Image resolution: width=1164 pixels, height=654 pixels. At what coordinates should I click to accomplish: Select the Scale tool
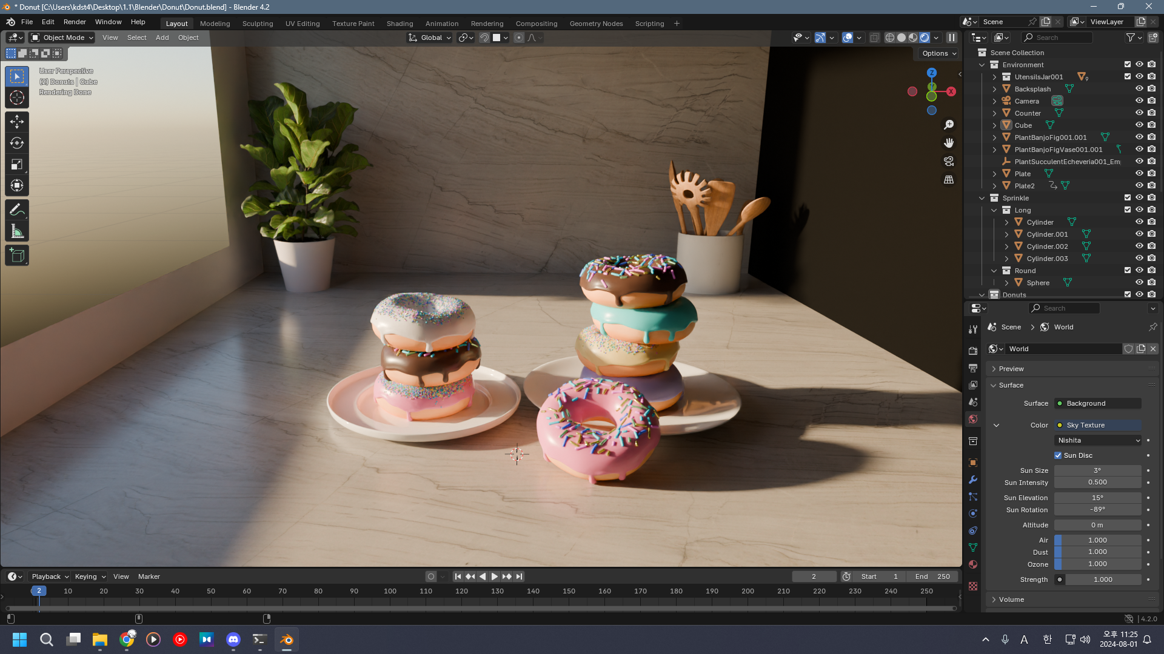click(x=17, y=164)
